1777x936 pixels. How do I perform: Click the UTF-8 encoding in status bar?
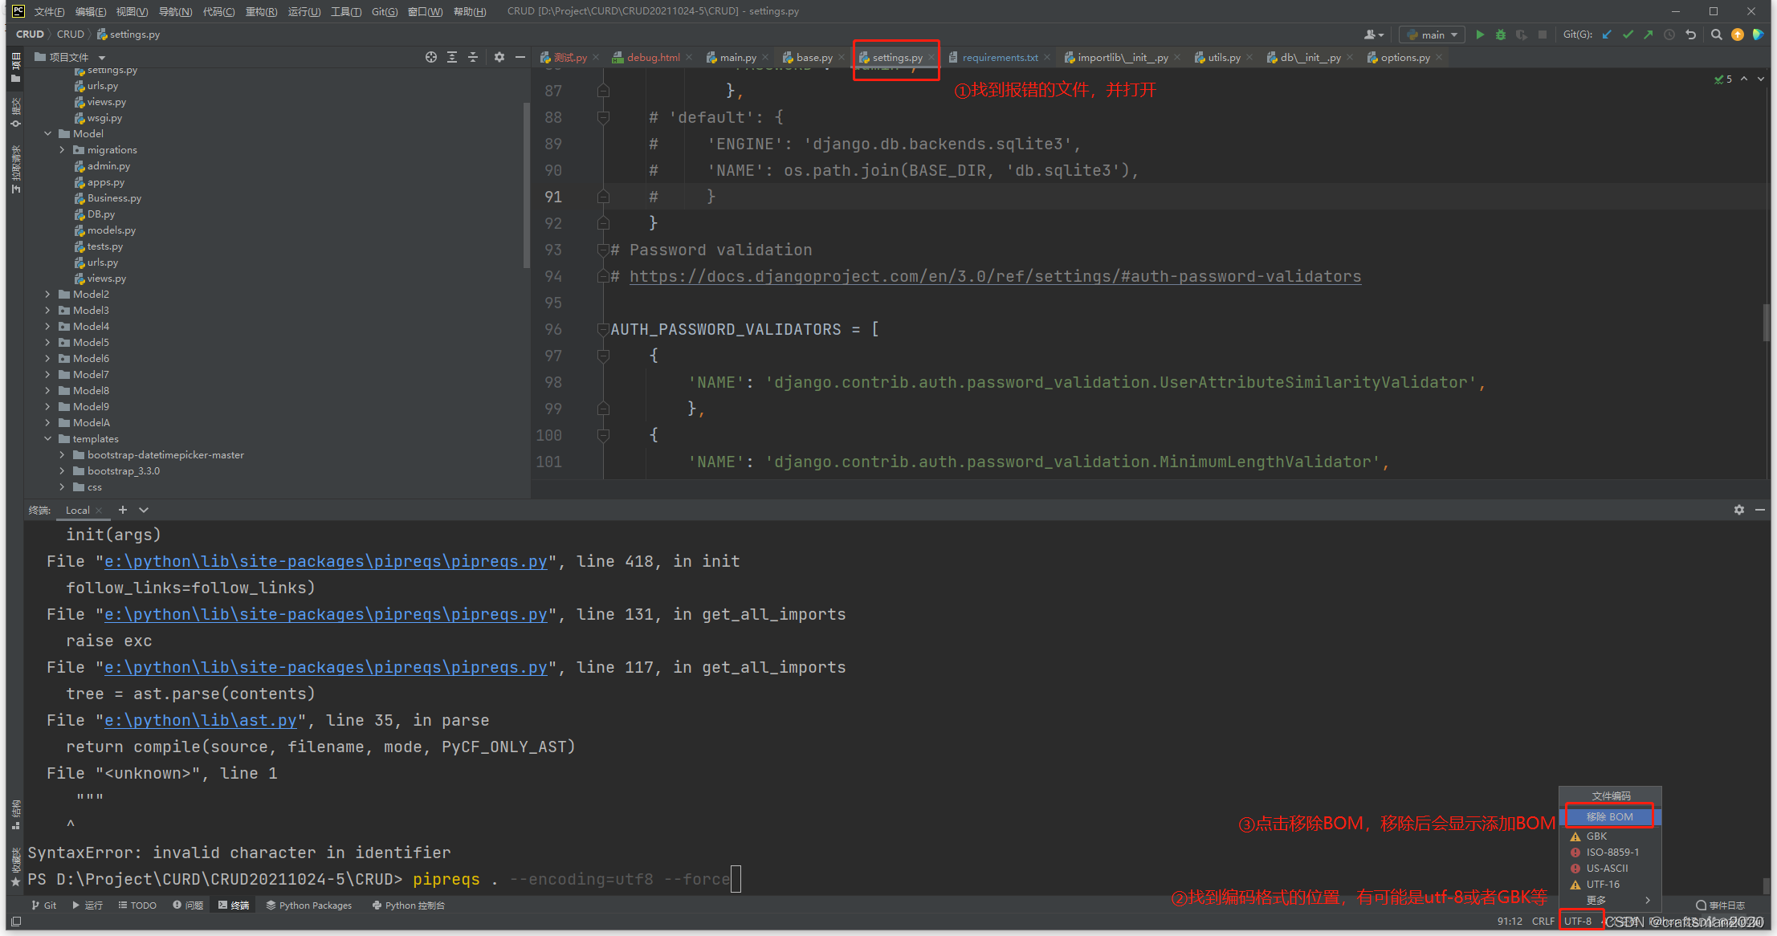(1578, 921)
